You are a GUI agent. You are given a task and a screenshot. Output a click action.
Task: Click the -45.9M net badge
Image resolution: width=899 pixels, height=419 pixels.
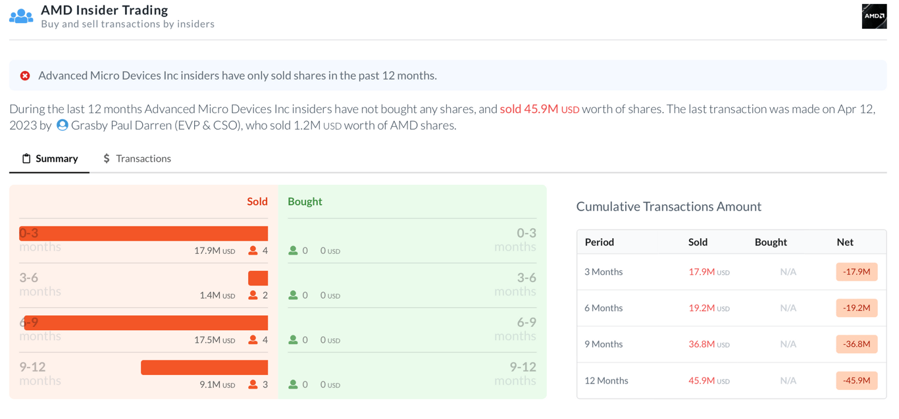[856, 380]
